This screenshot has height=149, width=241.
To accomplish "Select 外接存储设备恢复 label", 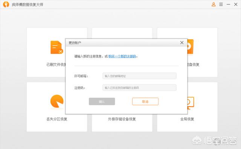I will pyautogui.click(x=122, y=119).
